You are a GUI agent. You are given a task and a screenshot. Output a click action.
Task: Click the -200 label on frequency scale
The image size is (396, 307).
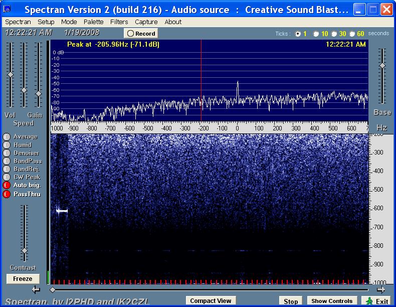pos(204,128)
